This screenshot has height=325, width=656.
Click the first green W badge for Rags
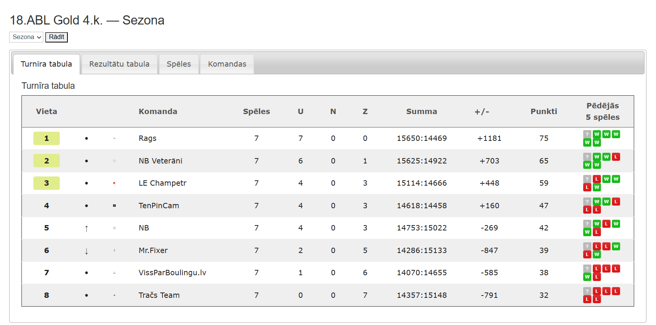(597, 134)
